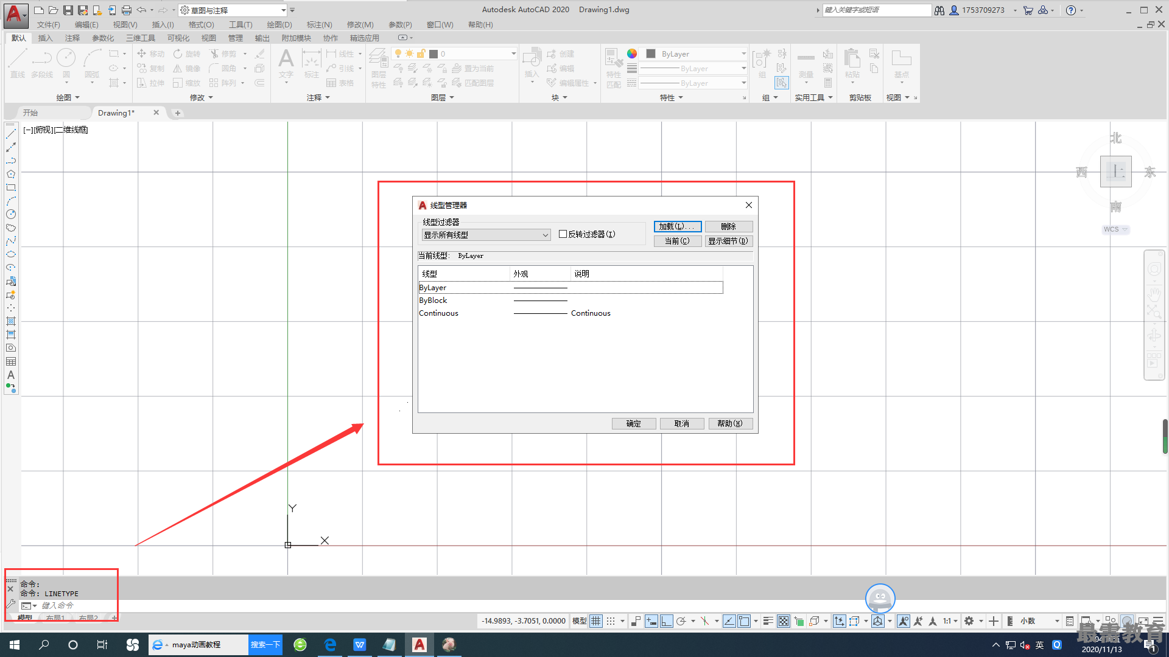This screenshot has width=1169, height=657.
Task: Open the workspace 草图与注释 dropdown
Action: pyautogui.click(x=233, y=10)
